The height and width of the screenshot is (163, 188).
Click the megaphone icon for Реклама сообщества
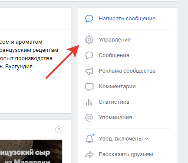tap(89, 71)
